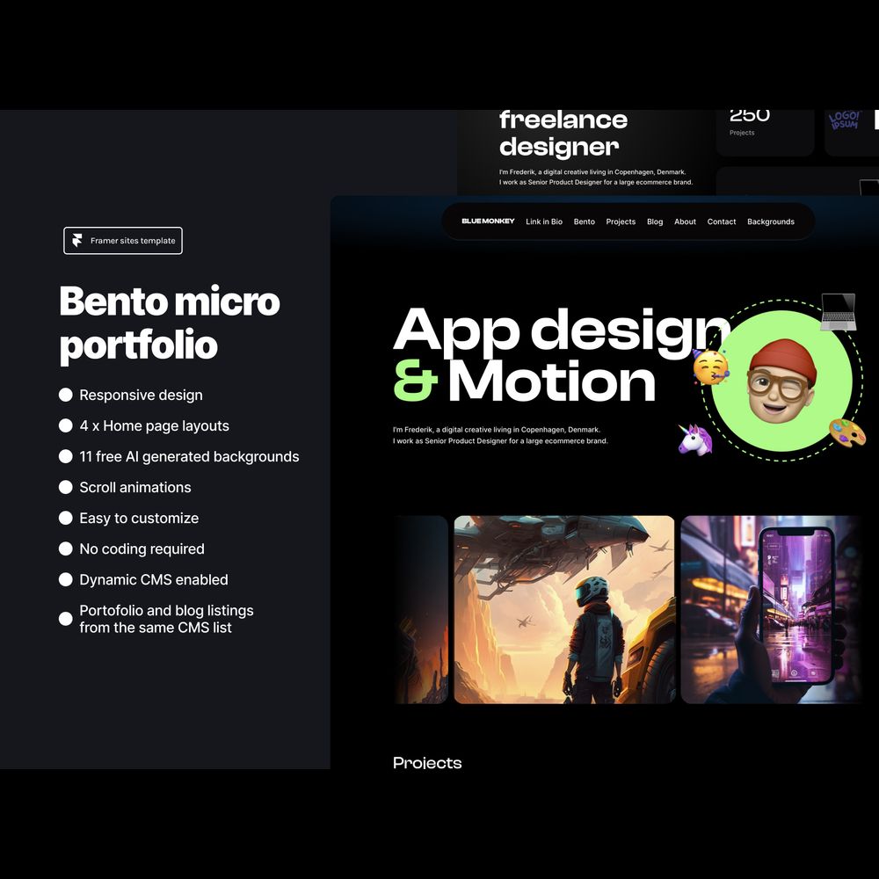Click the party face emoji icon

[710, 366]
